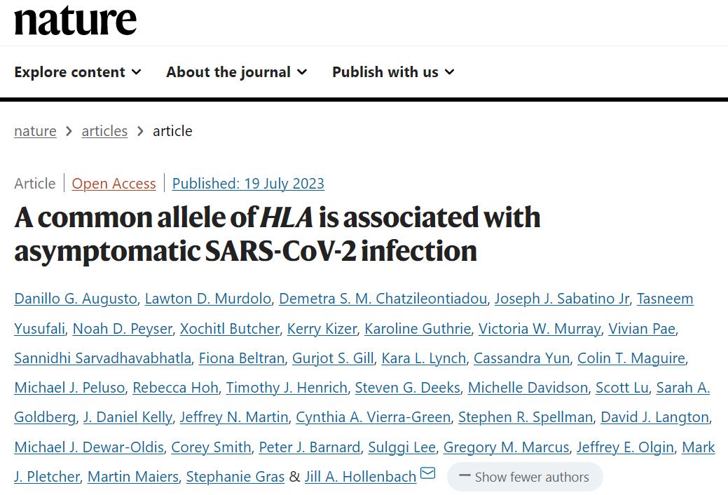Open the articles breadcrumb link
Image resolution: width=728 pixels, height=495 pixels.
[x=104, y=131]
